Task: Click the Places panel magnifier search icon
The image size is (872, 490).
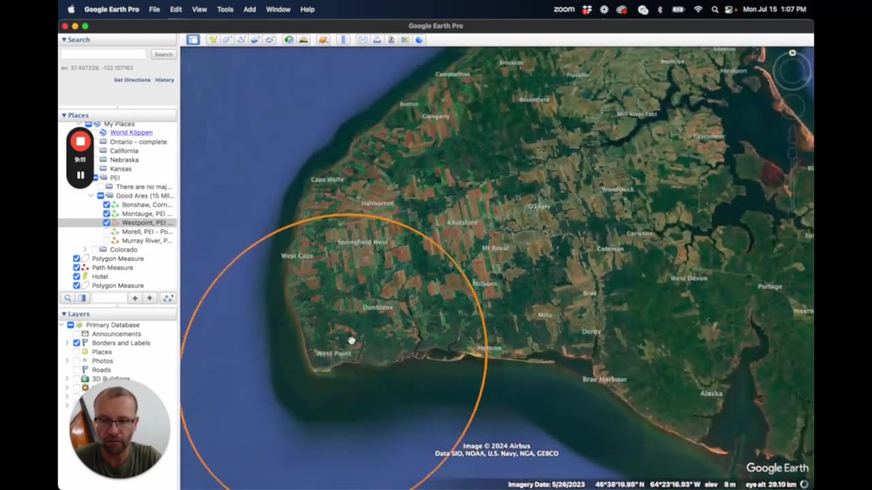Action: click(67, 298)
